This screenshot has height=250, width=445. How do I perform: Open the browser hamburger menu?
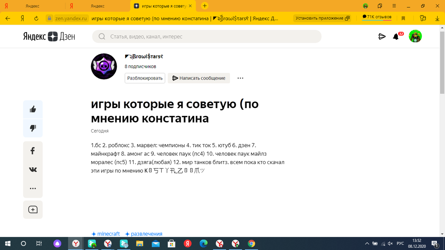pos(394,6)
